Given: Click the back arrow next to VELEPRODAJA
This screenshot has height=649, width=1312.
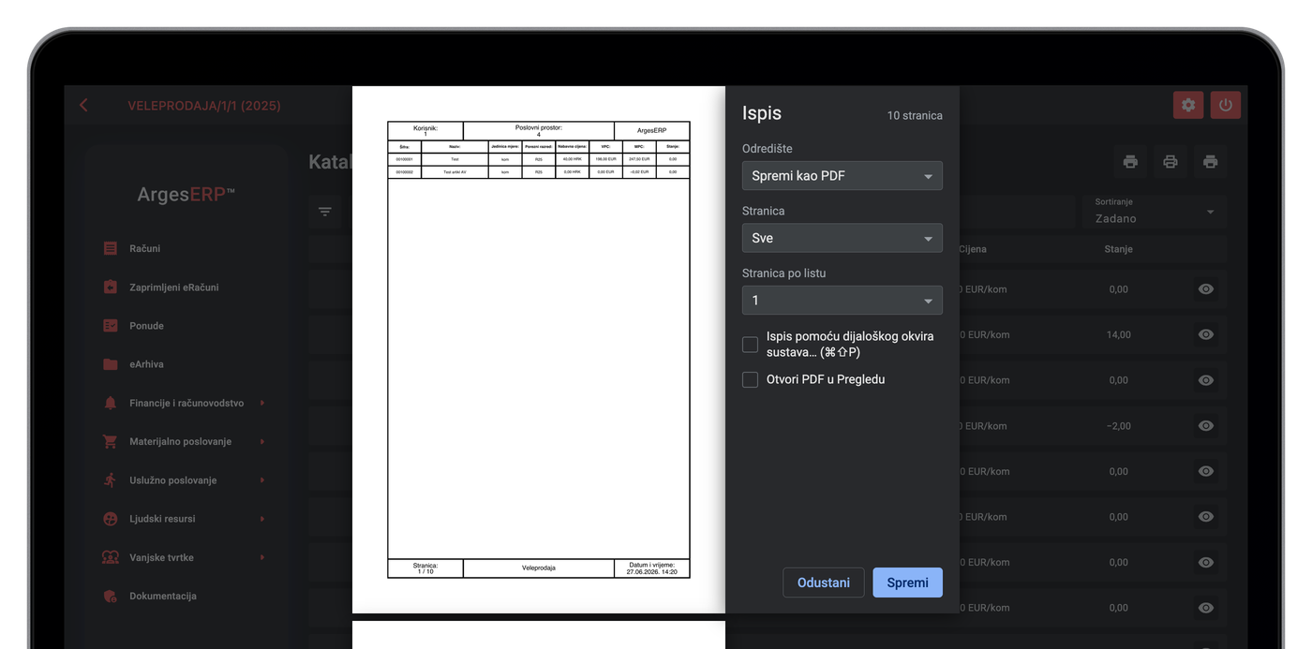Looking at the screenshot, I should [83, 106].
